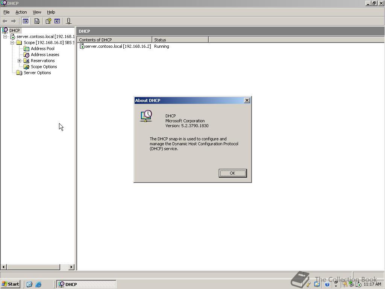Open the Action menu
The height and width of the screenshot is (289, 385).
[21, 12]
